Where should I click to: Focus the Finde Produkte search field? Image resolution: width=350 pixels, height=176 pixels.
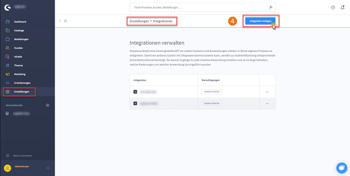203,7
